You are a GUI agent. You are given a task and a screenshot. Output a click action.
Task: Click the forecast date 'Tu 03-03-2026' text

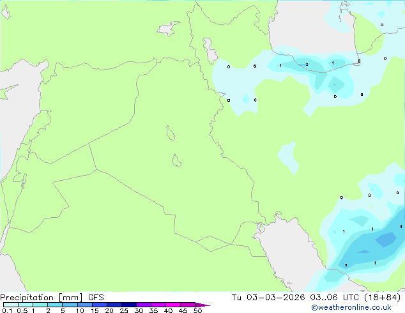(268, 298)
